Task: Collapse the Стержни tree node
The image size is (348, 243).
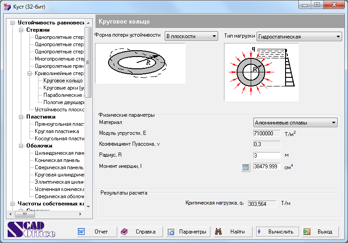Action: (x=21, y=30)
